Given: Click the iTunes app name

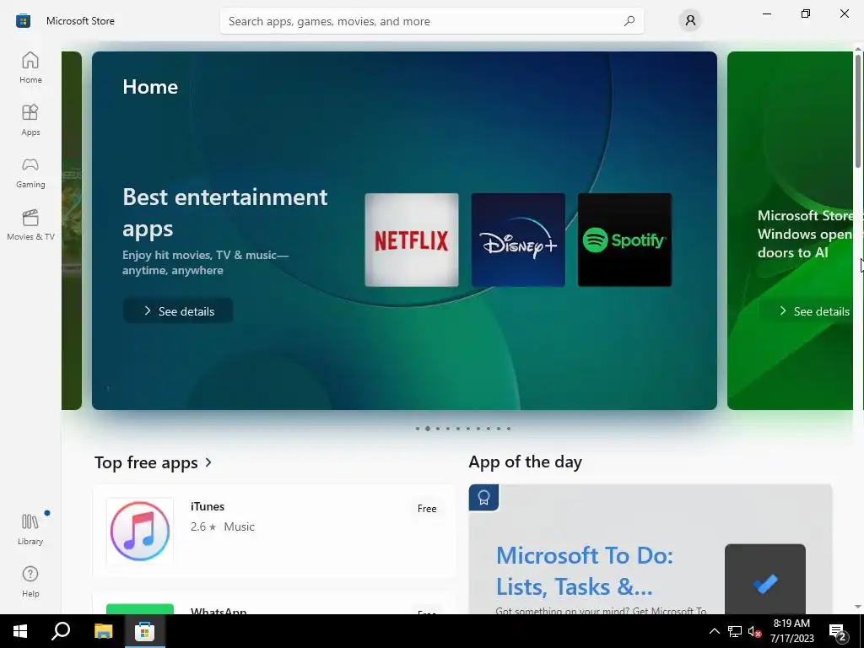Looking at the screenshot, I should [208, 506].
